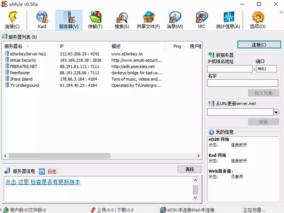
Task: Click the server icon beside eDonkeyServer No2
Action: [7, 54]
